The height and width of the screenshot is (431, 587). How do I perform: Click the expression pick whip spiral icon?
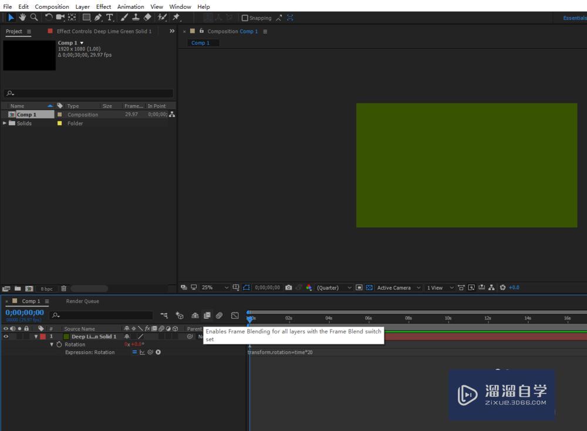tap(150, 352)
